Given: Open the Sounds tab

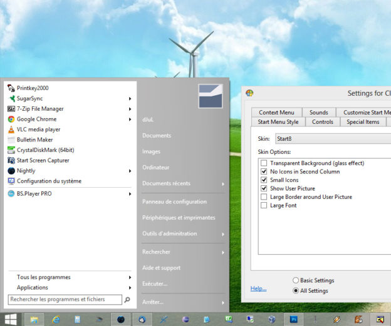Looking at the screenshot, I should [x=318, y=113].
